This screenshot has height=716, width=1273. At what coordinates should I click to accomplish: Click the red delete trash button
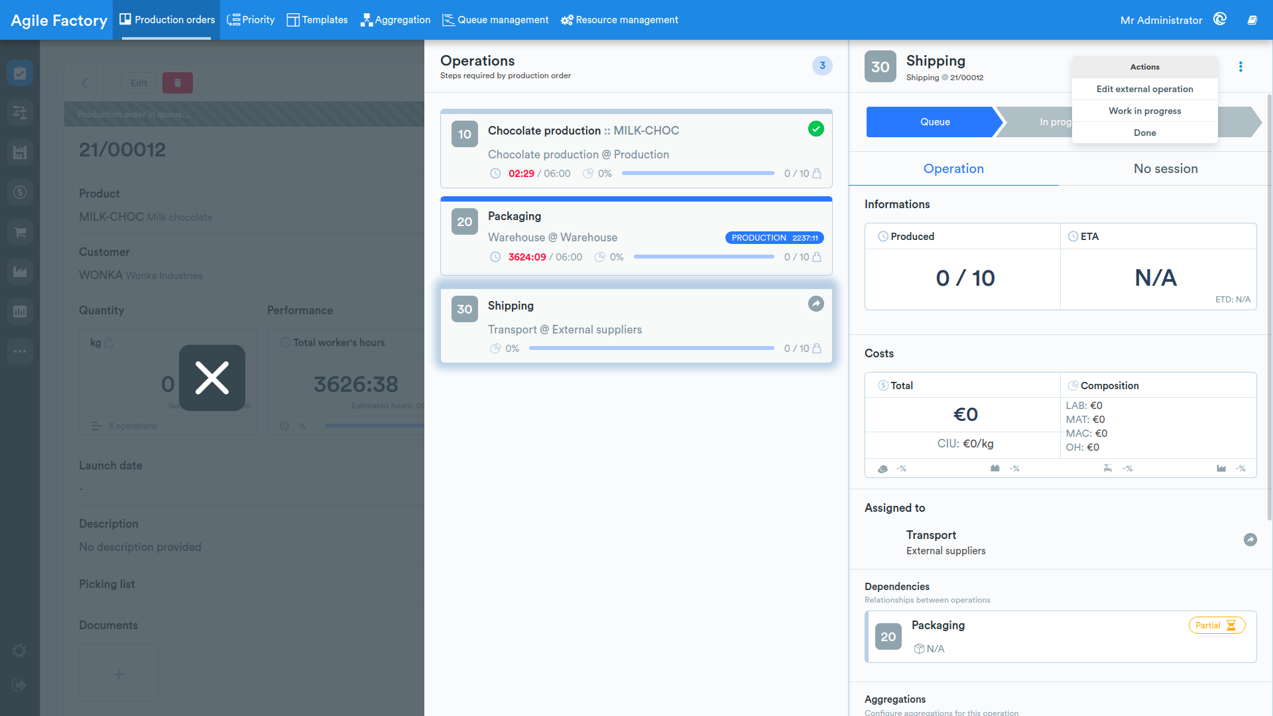[x=178, y=83]
